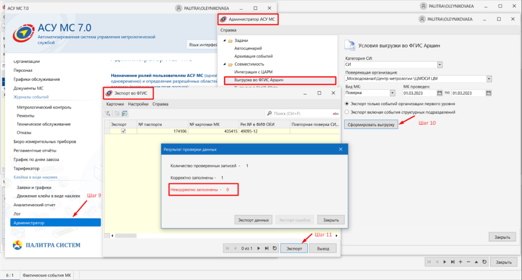The height and width of the screenshot is (280, 522).
Task: Go to next record in background window navigator
Action: coord(445,262)
